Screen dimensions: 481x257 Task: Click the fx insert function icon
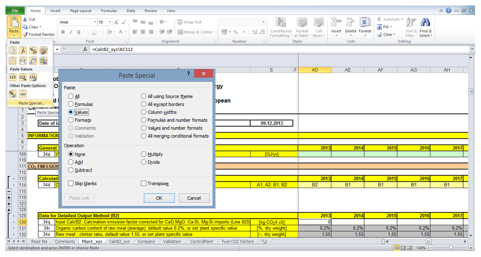85,49
